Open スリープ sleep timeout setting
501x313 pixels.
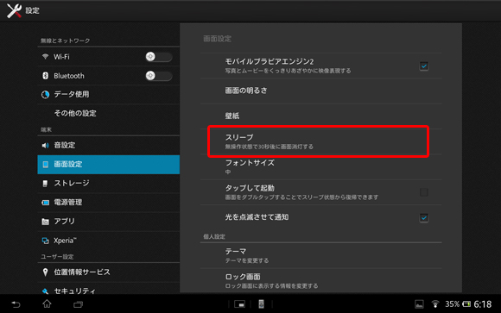pos(320,141)
